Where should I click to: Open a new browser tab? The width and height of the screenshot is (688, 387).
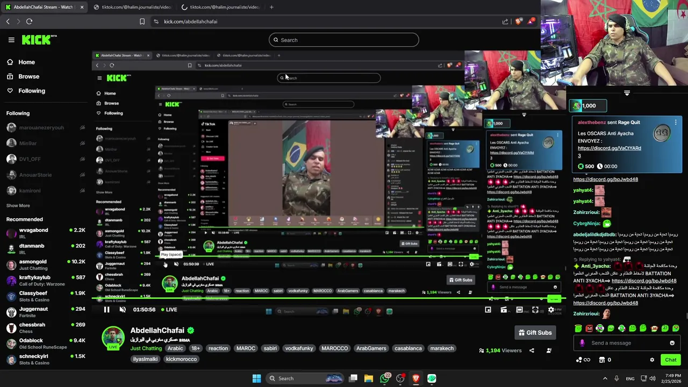(x=271, y=7)
